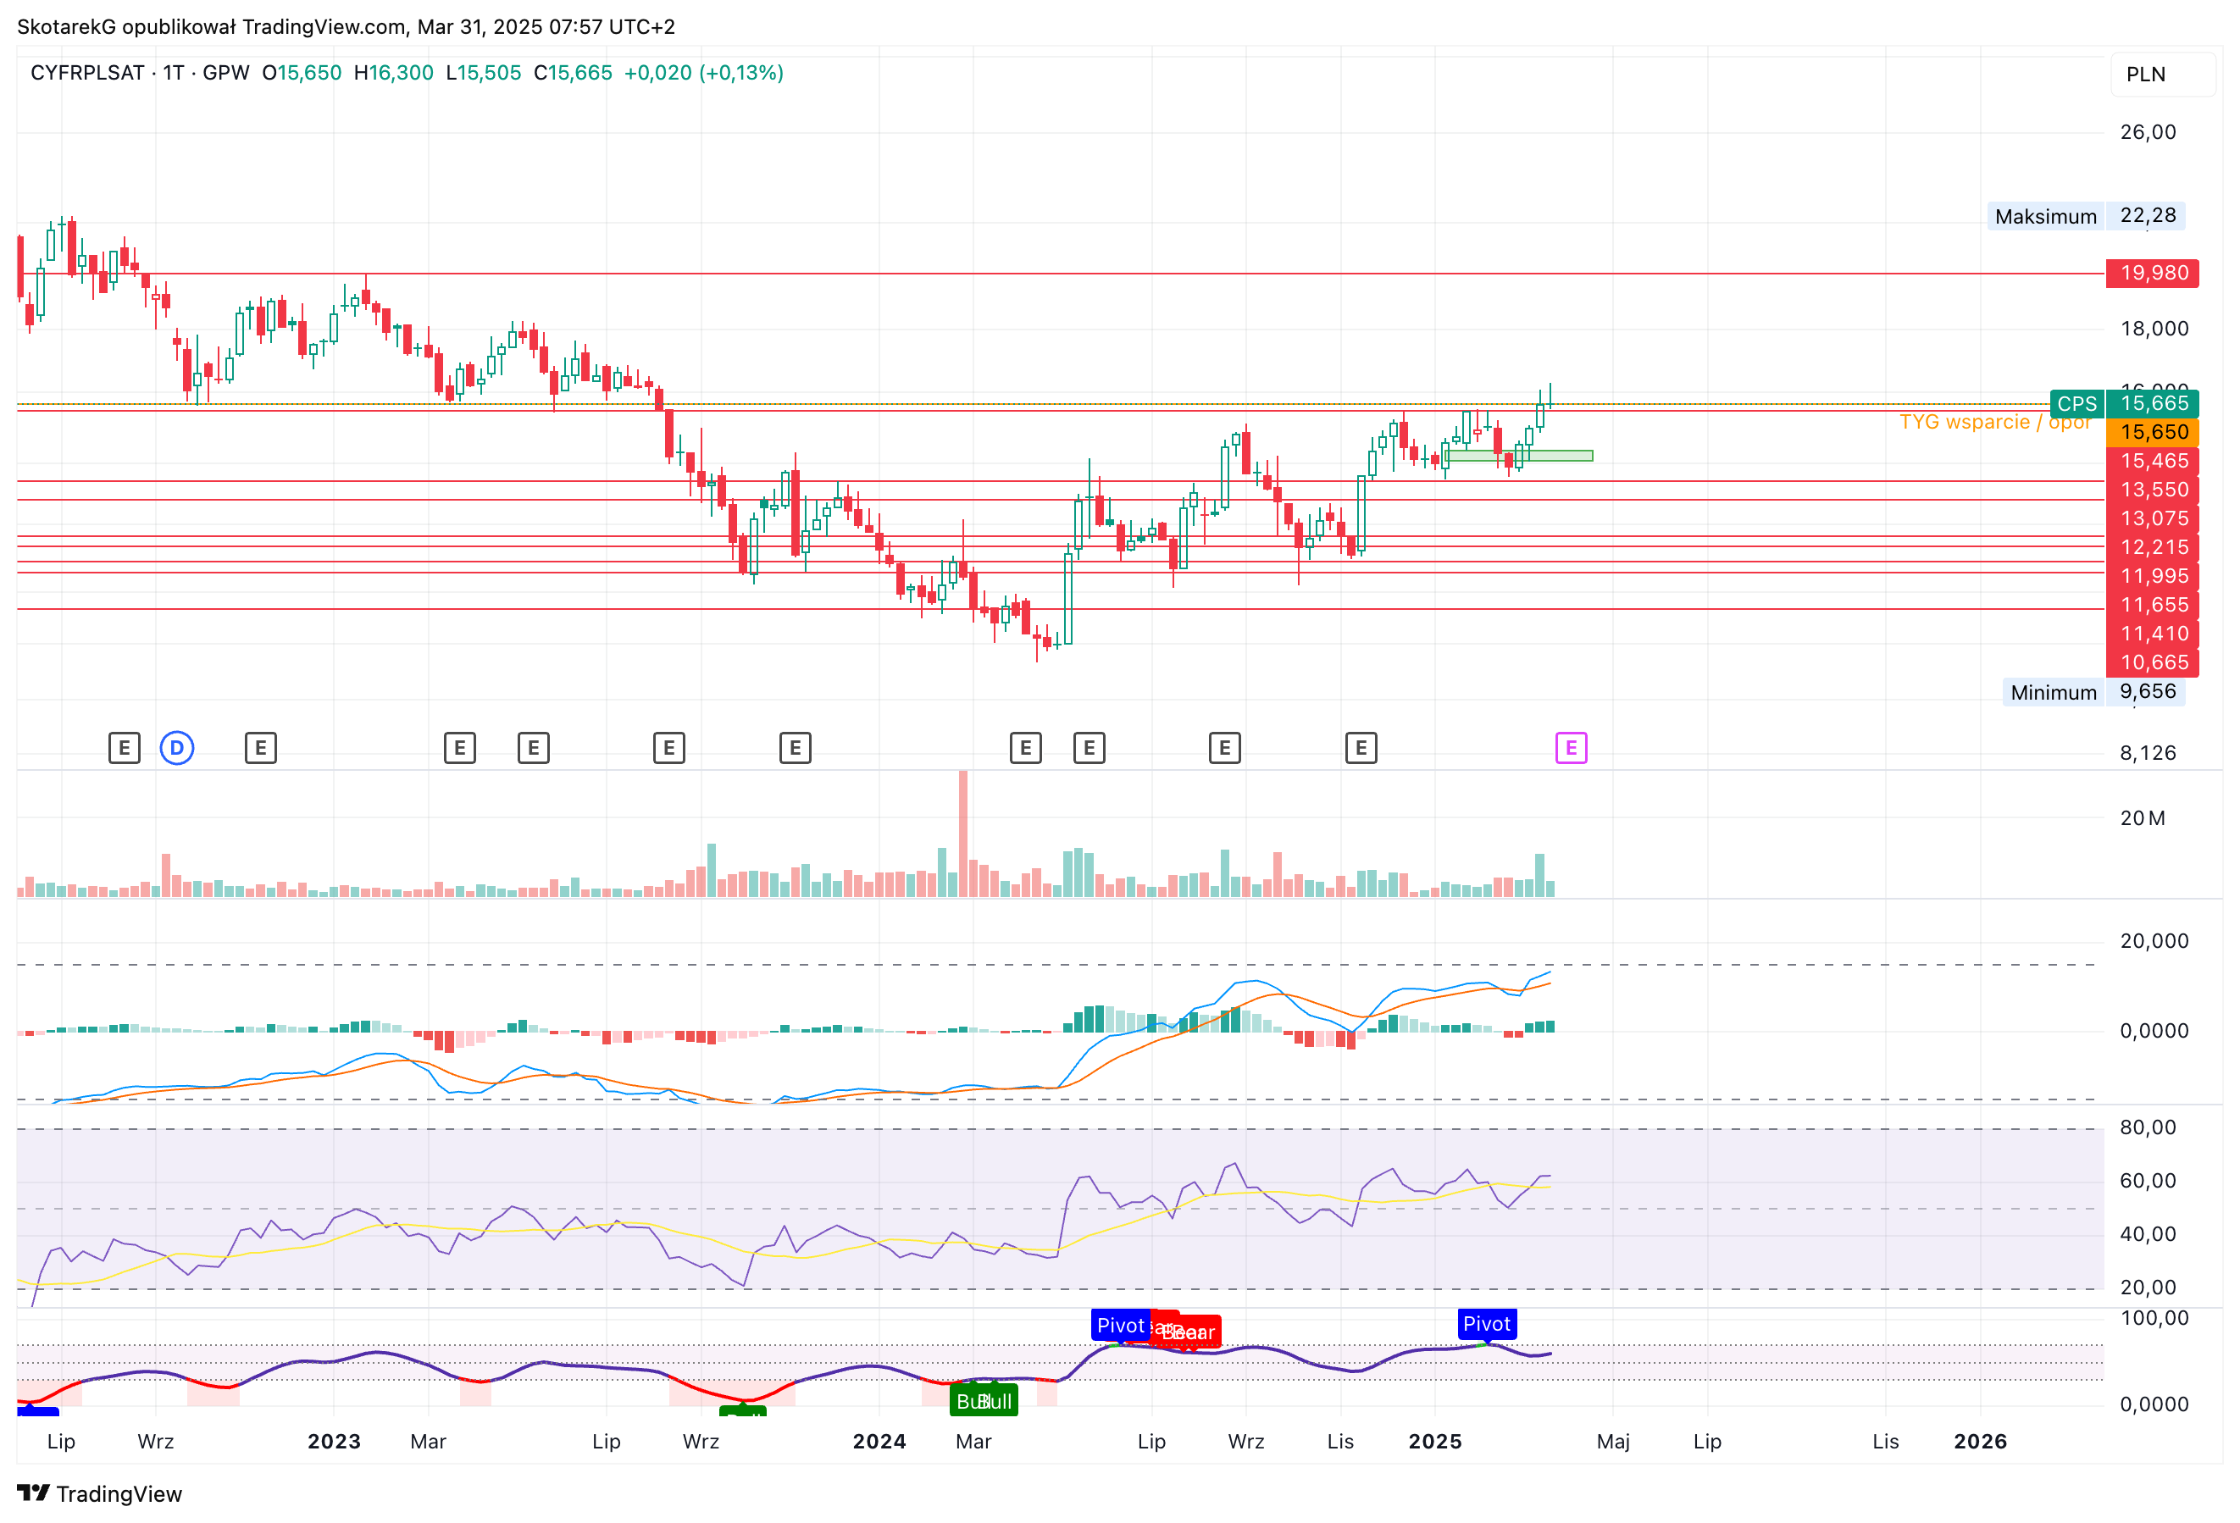Click the magenta E earnings marker

click(x=1571, y=748)
